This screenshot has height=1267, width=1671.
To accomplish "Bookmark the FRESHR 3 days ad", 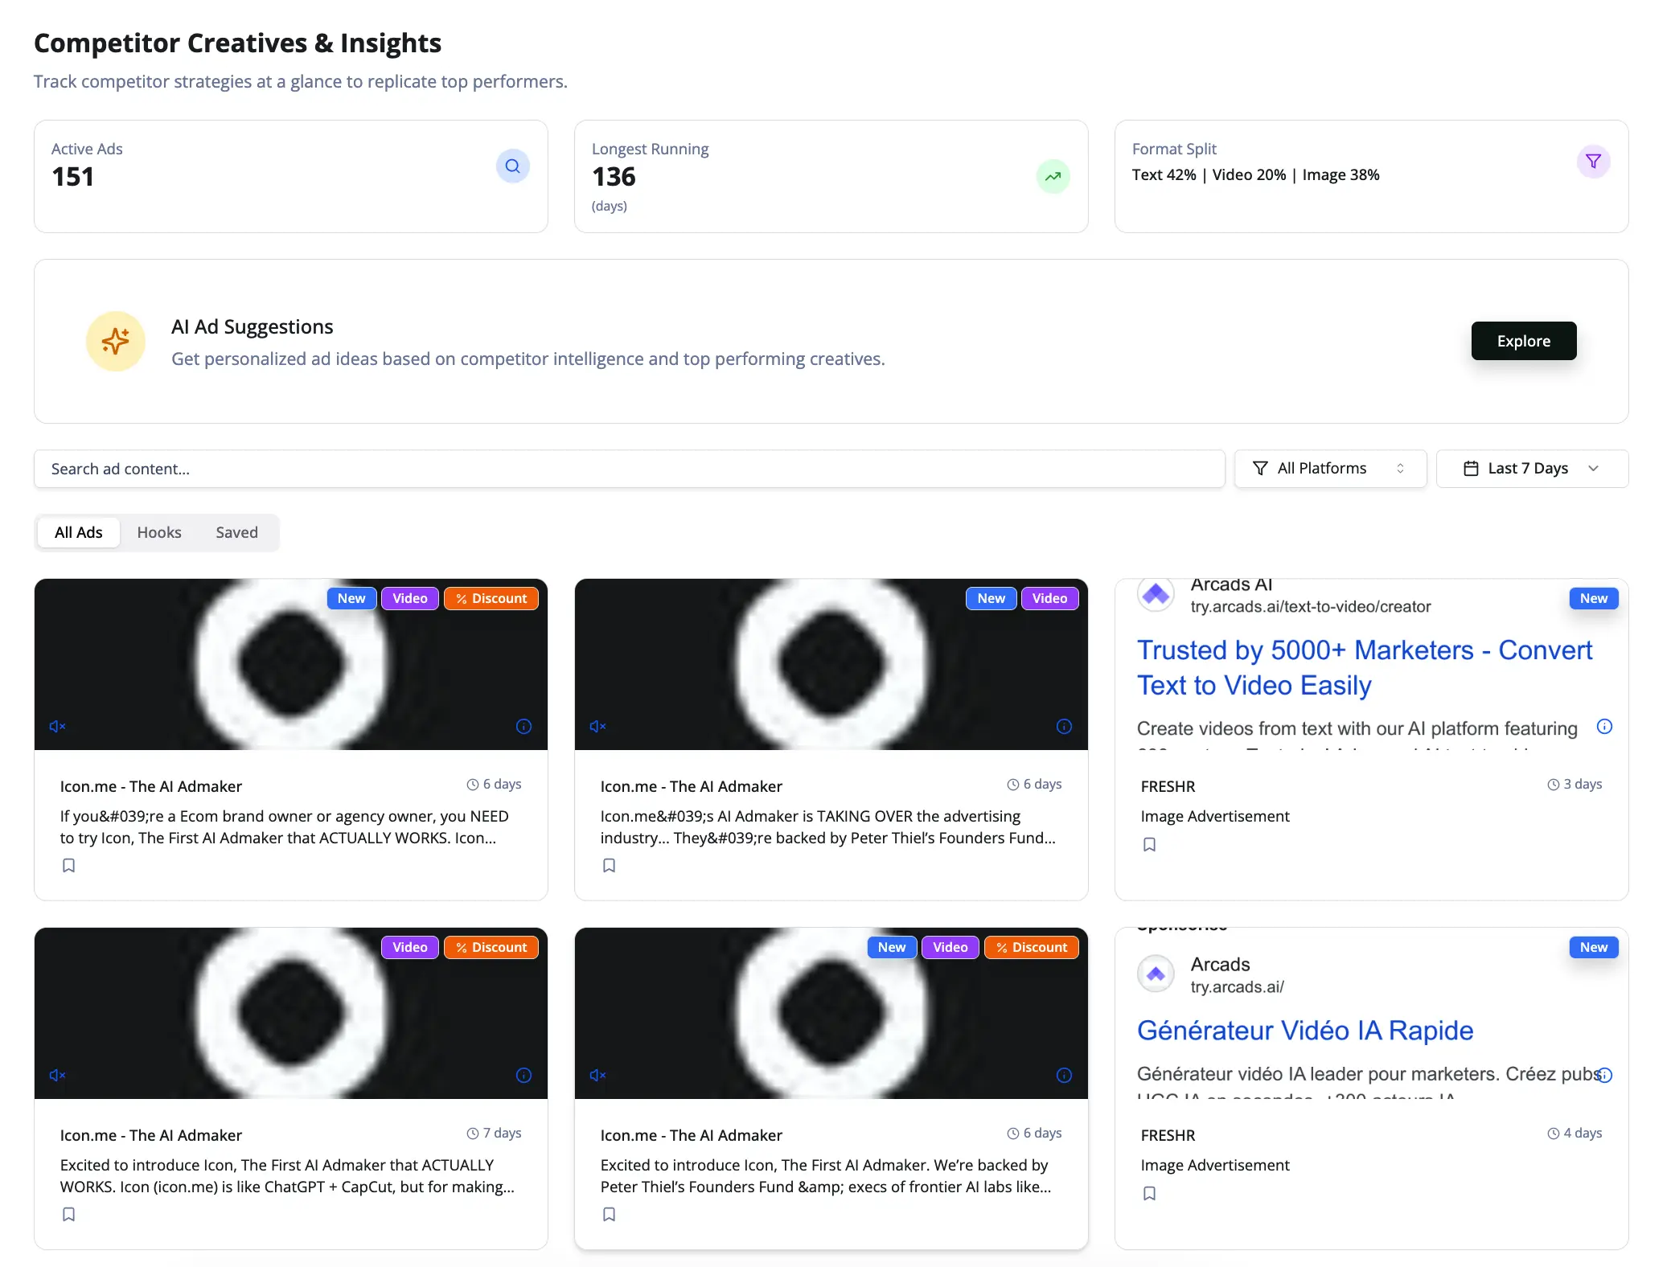I will (1150, 845).
